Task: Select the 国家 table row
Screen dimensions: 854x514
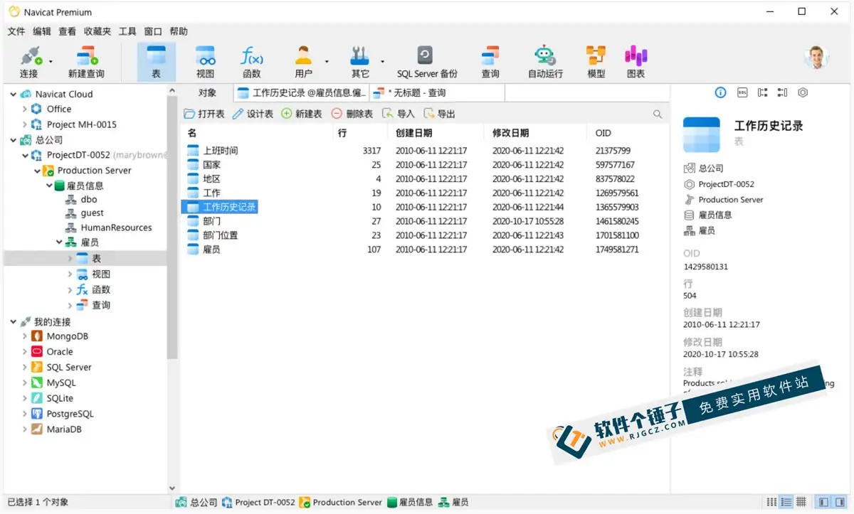Action: point(425,165)
